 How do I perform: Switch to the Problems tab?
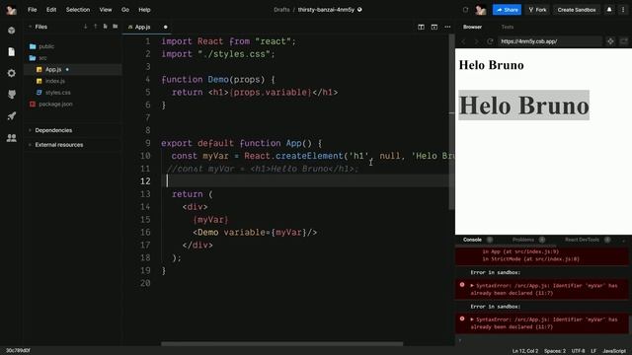tap(523, 240)
